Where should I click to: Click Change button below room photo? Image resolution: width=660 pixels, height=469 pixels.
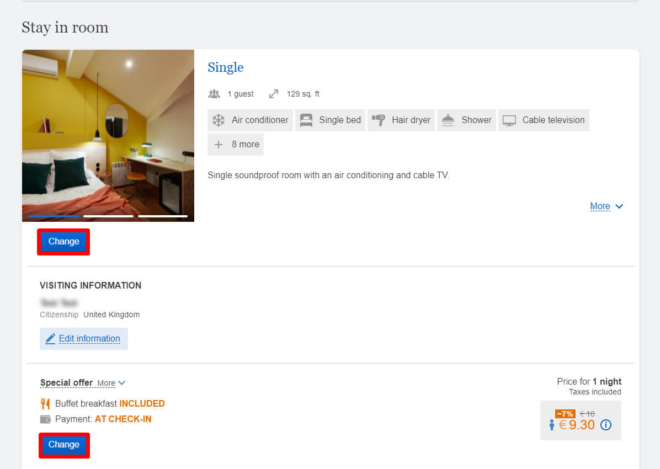(x=63, y=242)
